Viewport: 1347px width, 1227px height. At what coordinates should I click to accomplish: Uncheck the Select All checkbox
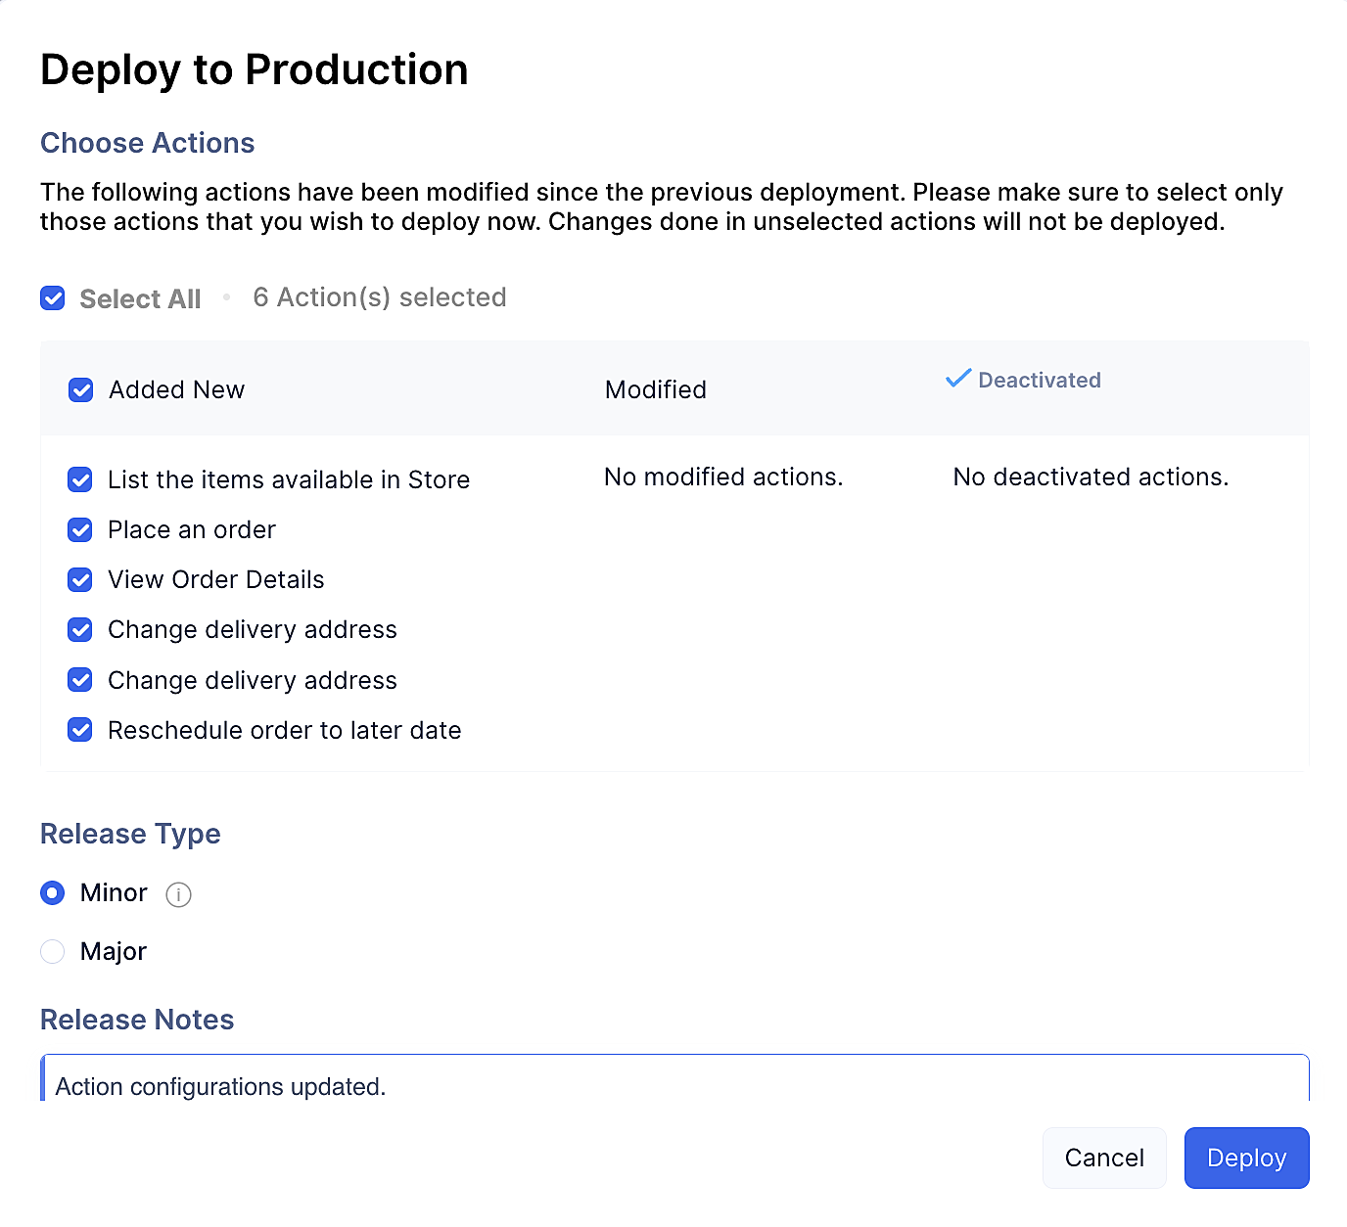coord(53,298)
